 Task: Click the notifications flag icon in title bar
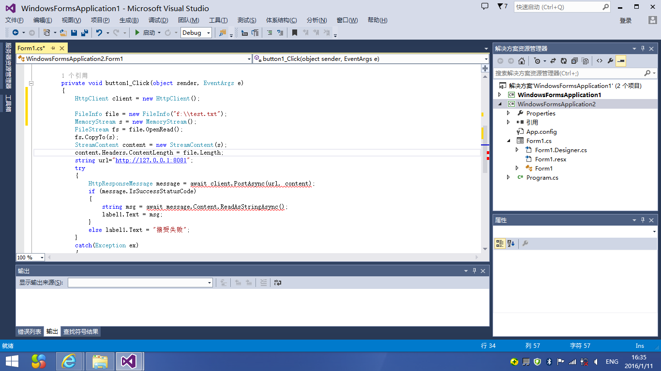tap(501, 7)
